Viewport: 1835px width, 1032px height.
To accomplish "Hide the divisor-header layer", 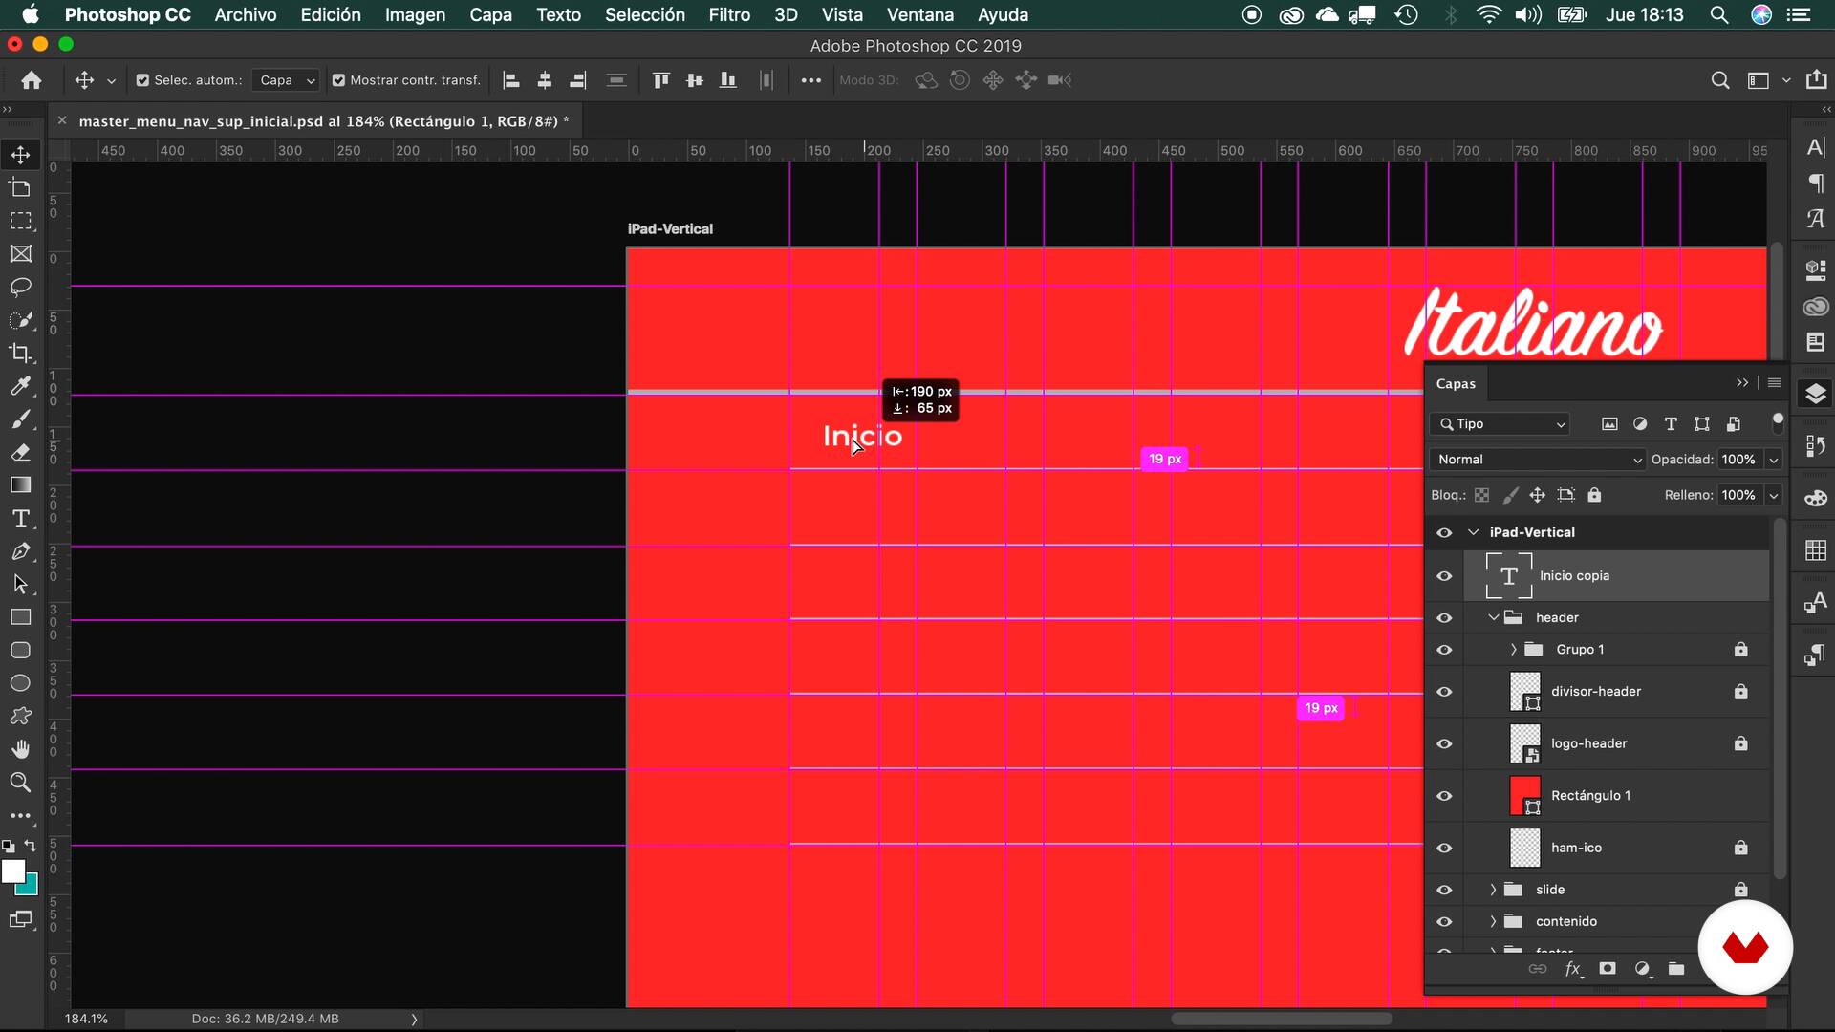I will 1444,692.
